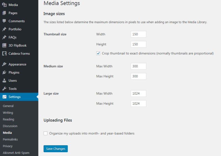Click the Thumbnail Height input field
The image size is (221, 156).
pos(138,44)
